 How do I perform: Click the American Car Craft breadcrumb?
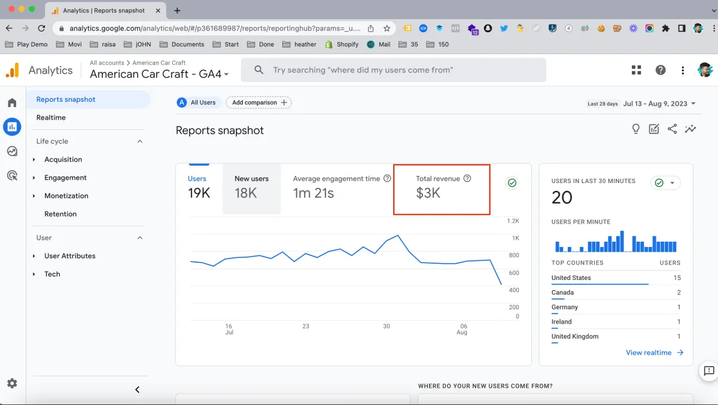click(x=159, y=63)
